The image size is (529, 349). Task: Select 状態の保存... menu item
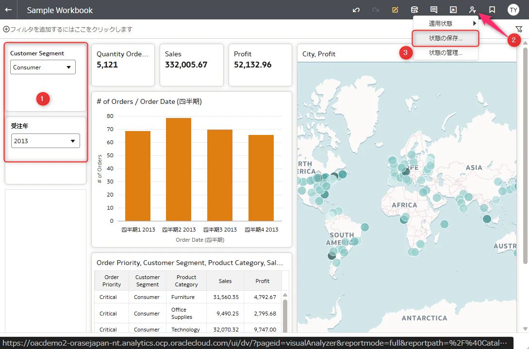point(446,38)
